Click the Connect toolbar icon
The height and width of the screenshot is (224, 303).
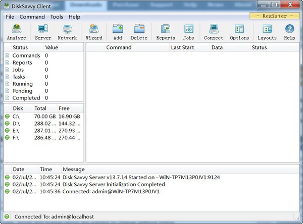click(x=214, y=32)
